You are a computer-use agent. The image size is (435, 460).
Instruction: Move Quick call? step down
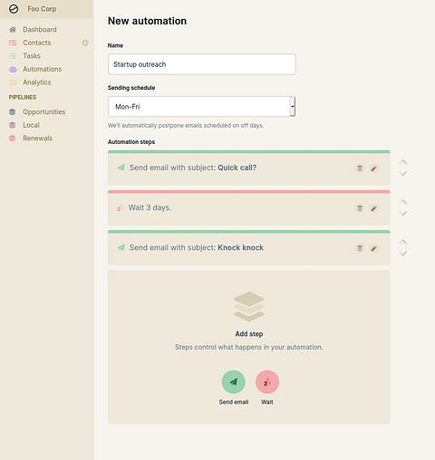click(403, 174)
